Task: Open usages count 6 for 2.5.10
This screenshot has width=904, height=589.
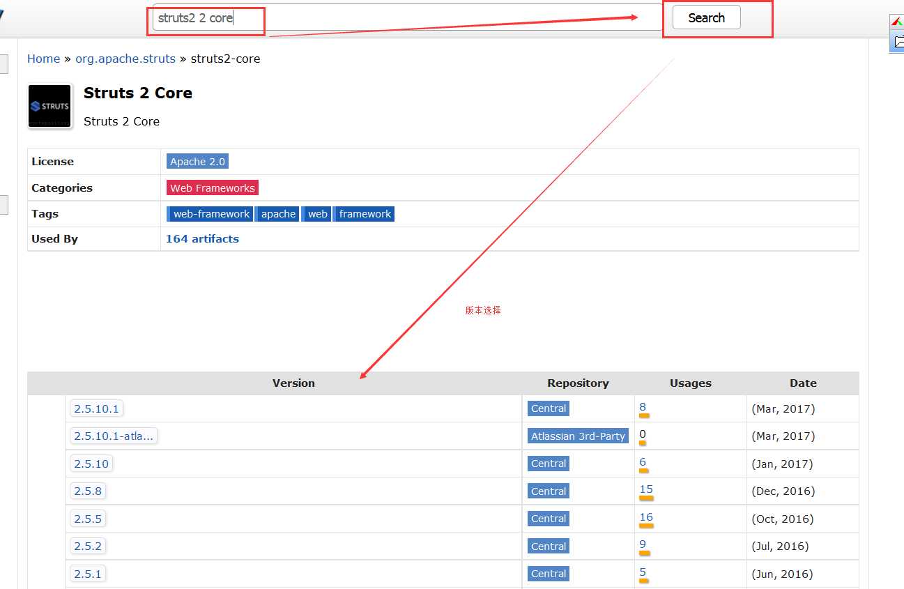Action: [643, 462]
